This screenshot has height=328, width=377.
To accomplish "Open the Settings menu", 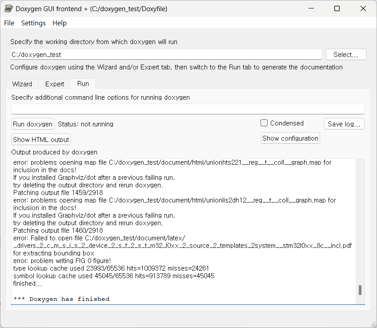I will tap(33, 23).
